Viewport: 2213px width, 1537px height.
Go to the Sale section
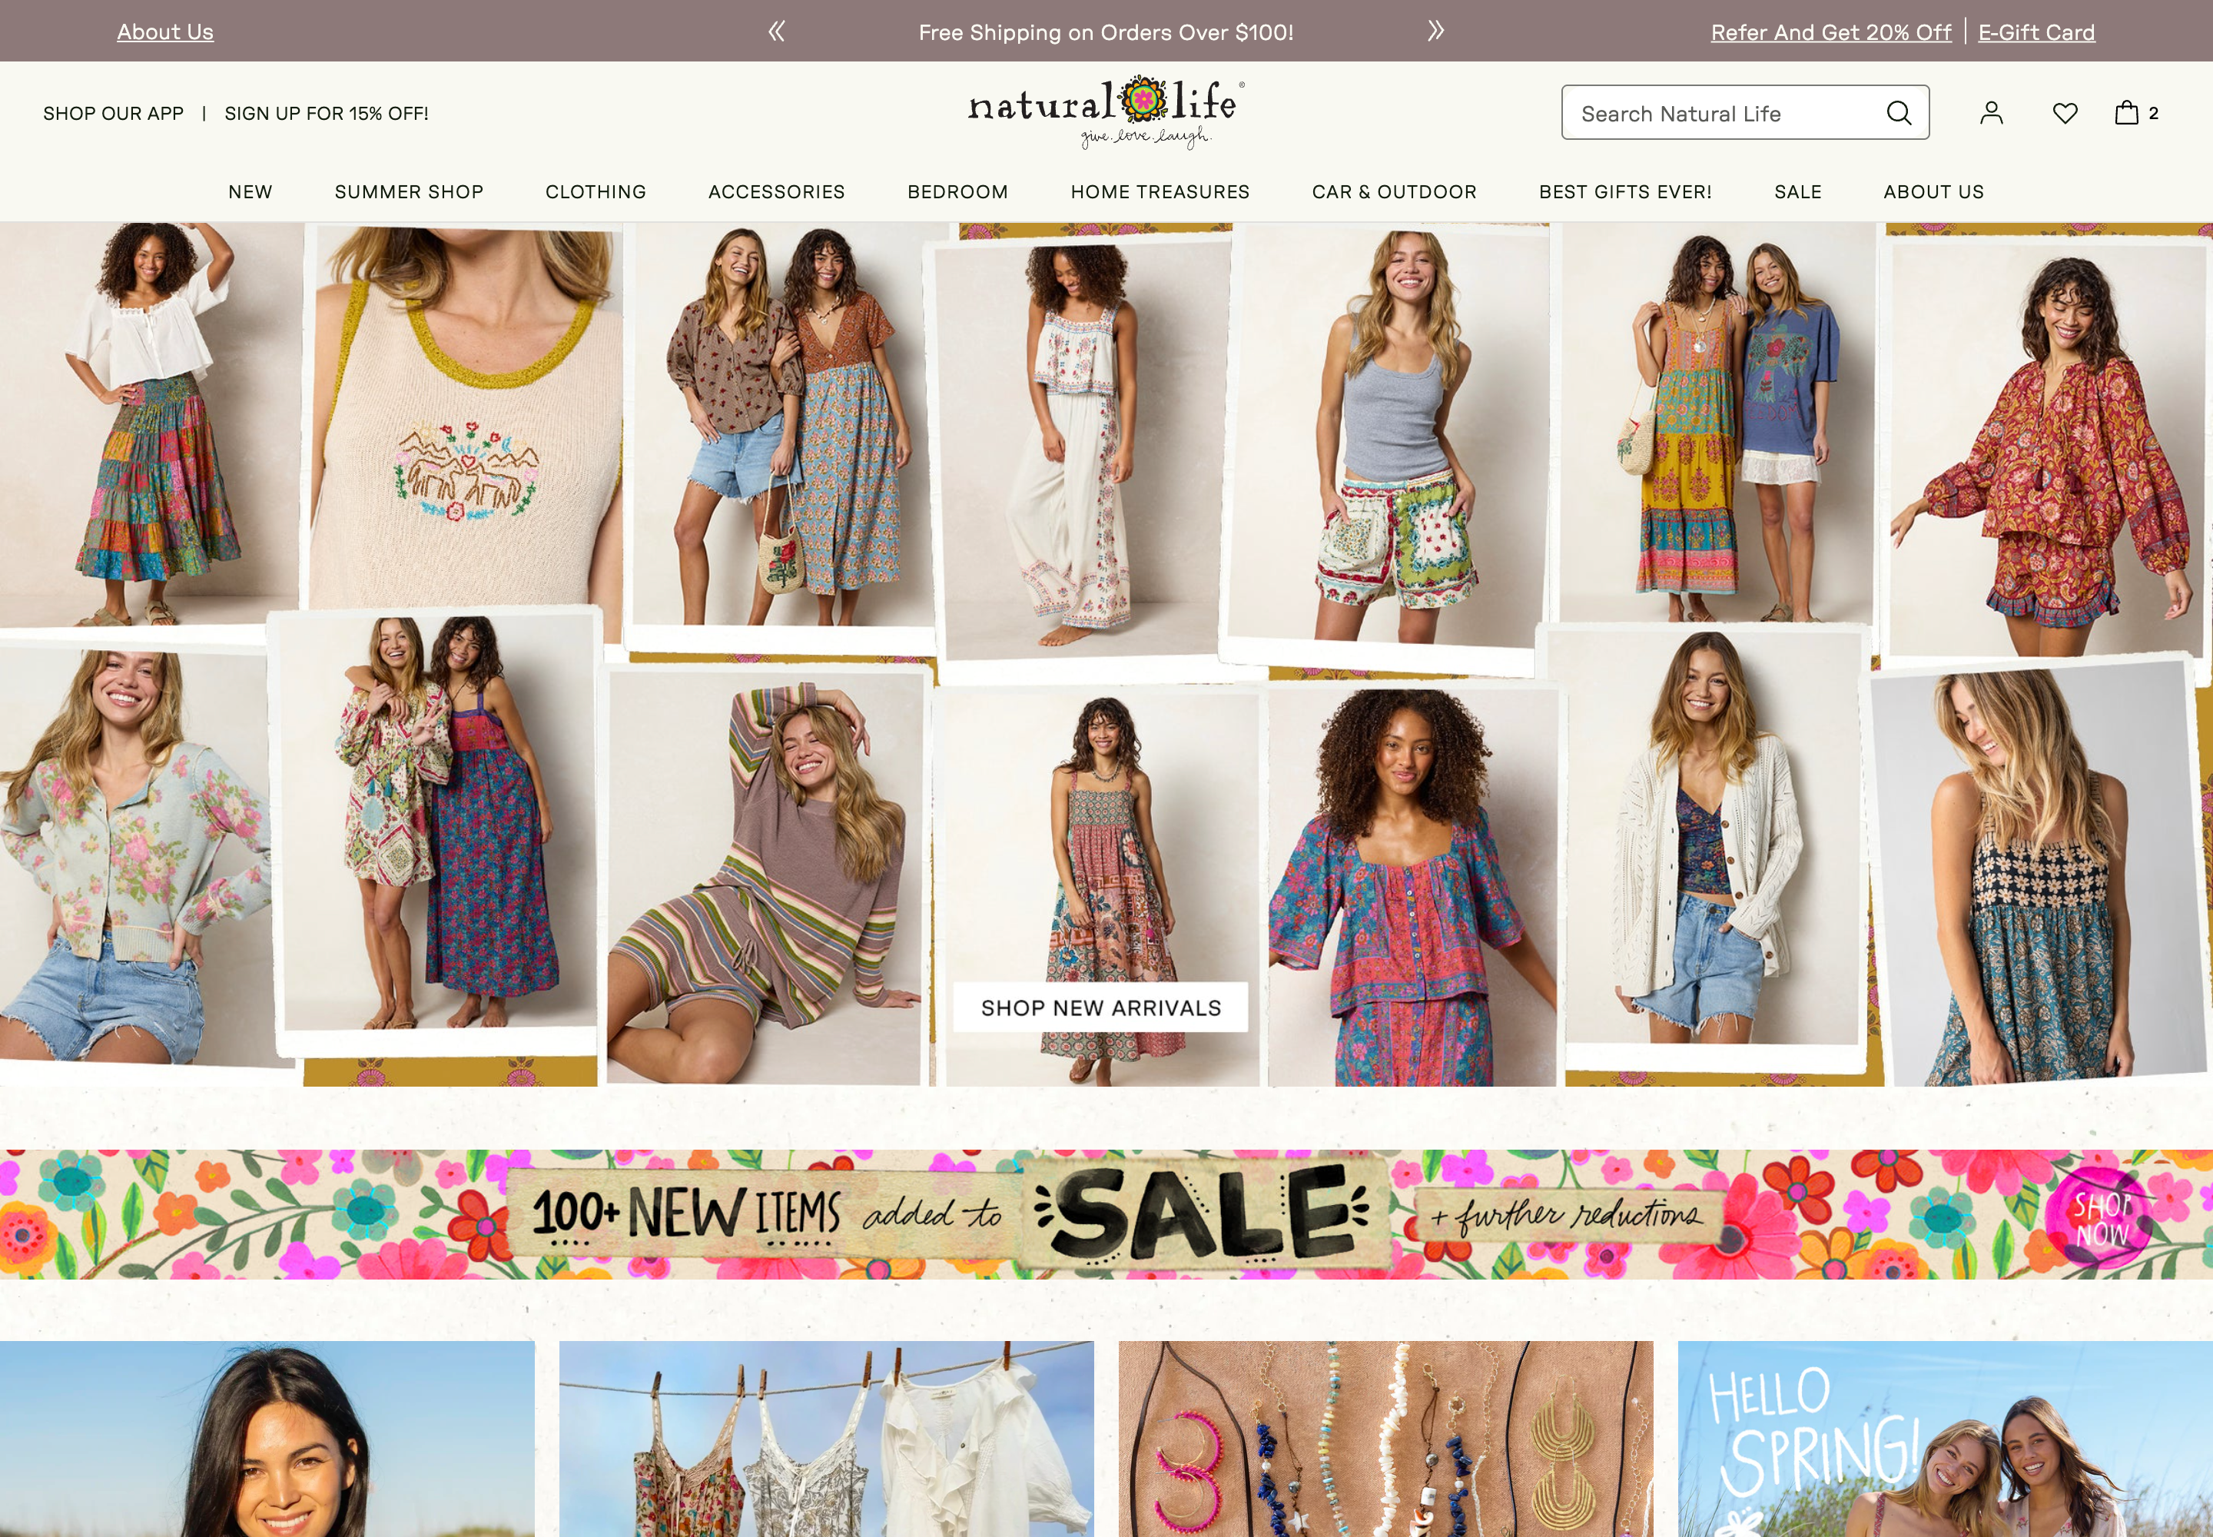1797,191
